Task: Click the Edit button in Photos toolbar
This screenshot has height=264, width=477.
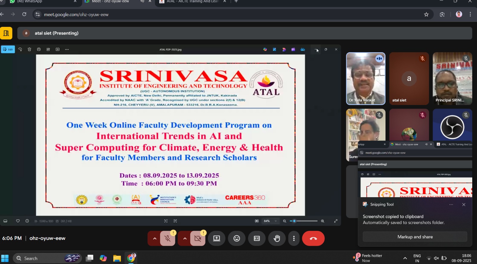Action: 8,50
